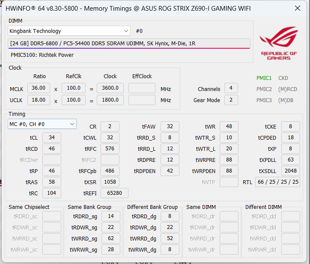This screenshot has height=264, width=310.
Task: Click the PMIC5100: Richtek Power text
Action: click(42, 55)
